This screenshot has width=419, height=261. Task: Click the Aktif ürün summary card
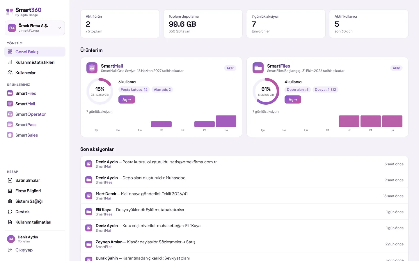(120, 24)
